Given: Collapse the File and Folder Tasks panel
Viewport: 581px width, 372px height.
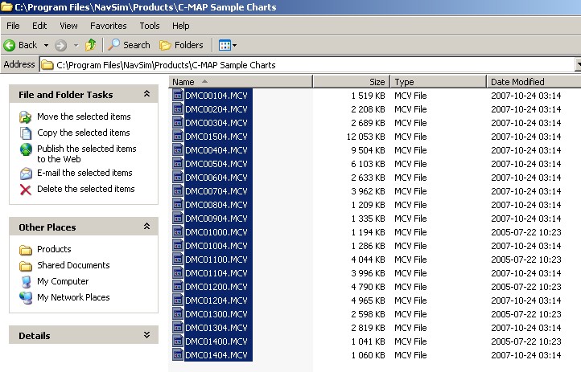Looking at the screenshot, I should [x=146, y=94].
